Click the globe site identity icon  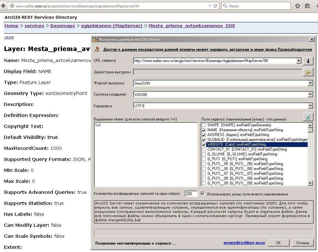tap(12, 6)
